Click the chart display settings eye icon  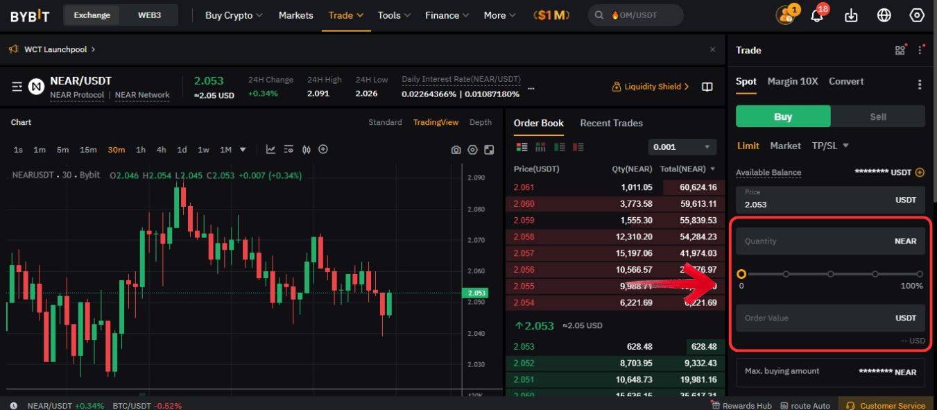click(x=288, y=149)
